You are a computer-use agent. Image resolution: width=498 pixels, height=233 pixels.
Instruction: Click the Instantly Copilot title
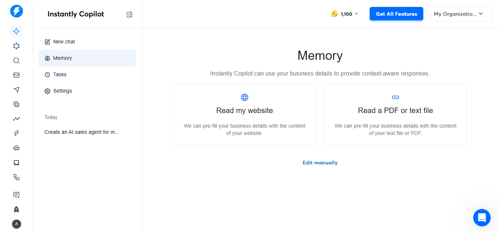(x=76, y=14)
